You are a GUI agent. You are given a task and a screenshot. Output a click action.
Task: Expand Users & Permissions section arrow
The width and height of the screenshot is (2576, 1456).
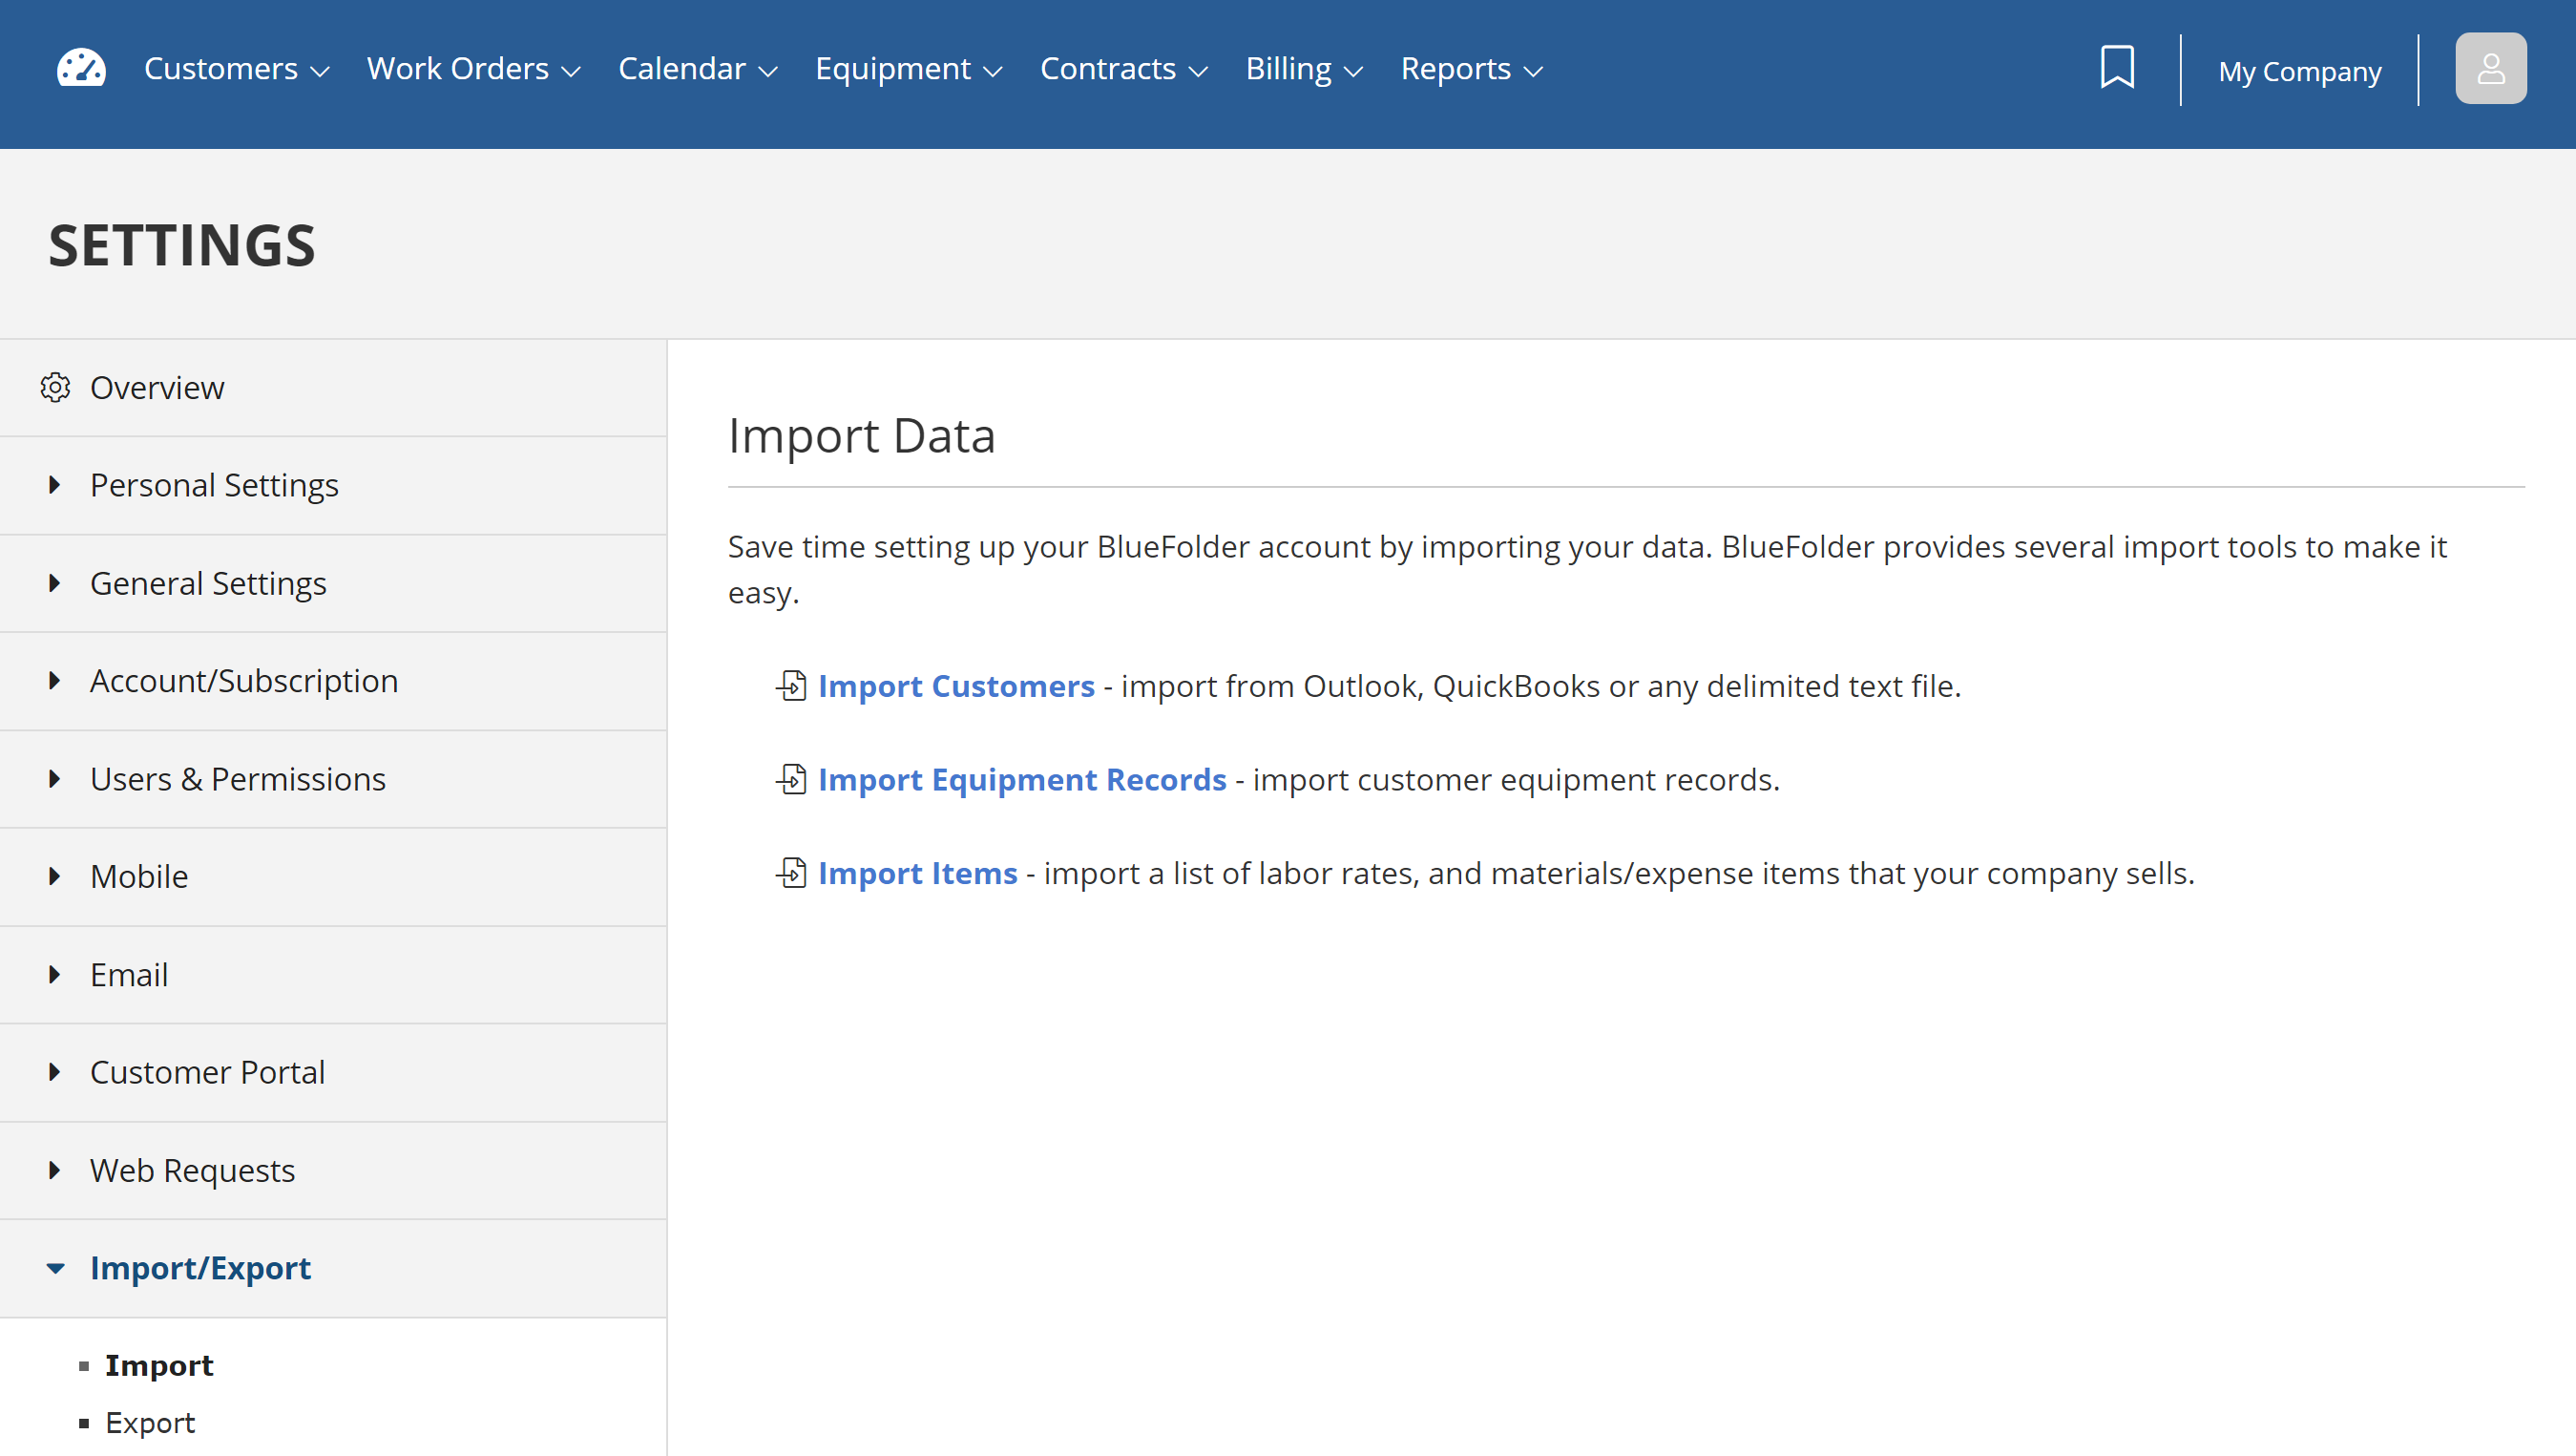tap(54, 779)
